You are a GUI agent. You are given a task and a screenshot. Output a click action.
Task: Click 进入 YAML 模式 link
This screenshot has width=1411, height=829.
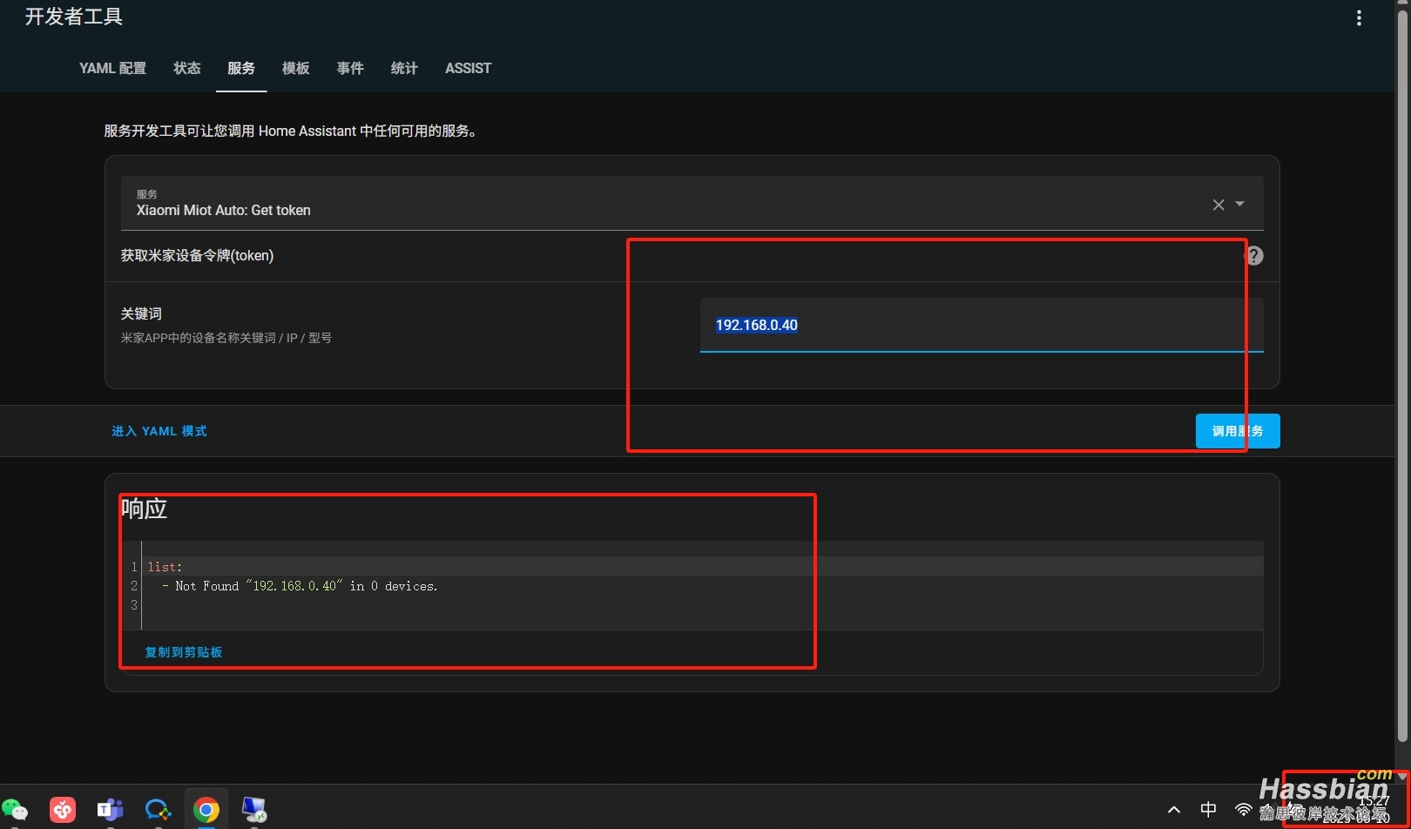pos(159,431)
